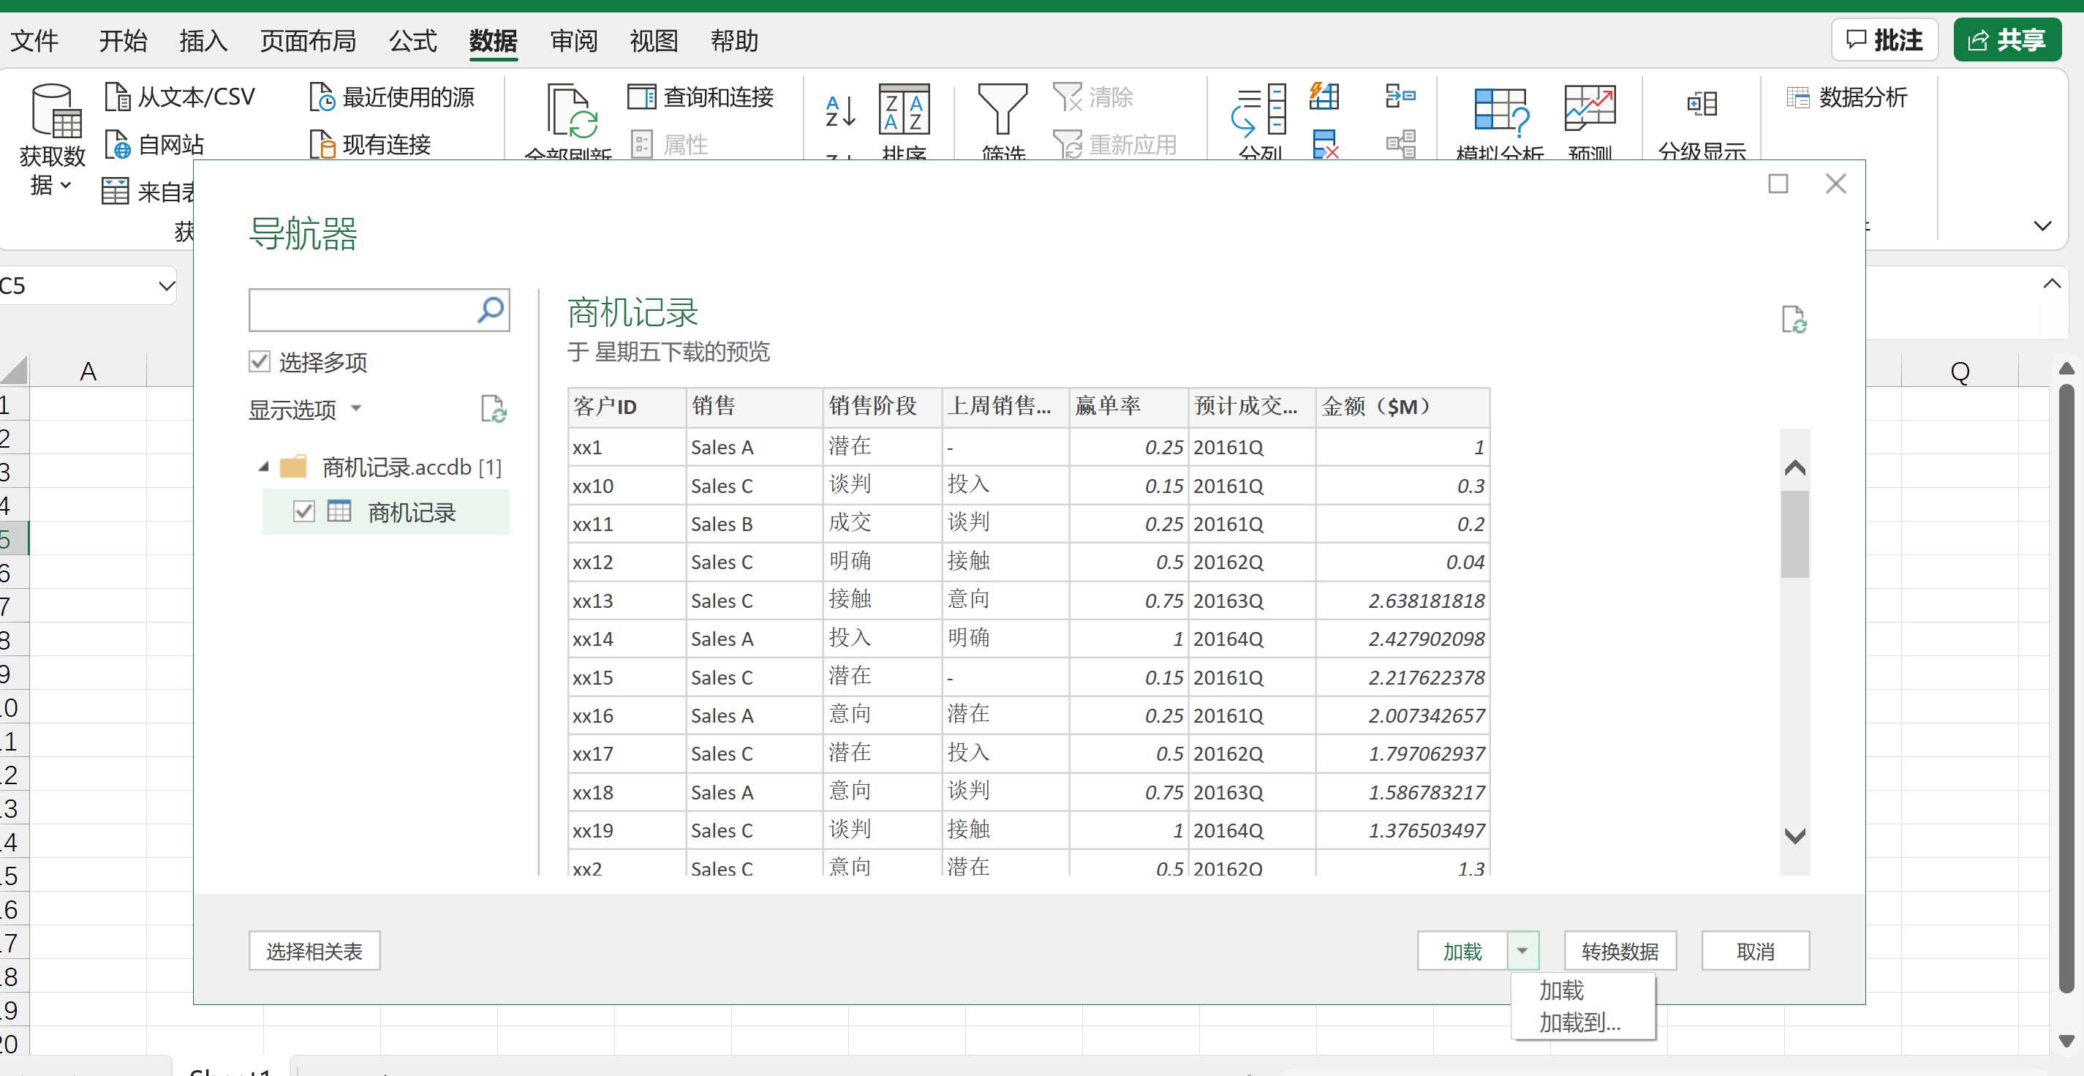Click the Outline (分级显示) icon
This screenshot has height=1076, width=2084.
point(1702,104)
